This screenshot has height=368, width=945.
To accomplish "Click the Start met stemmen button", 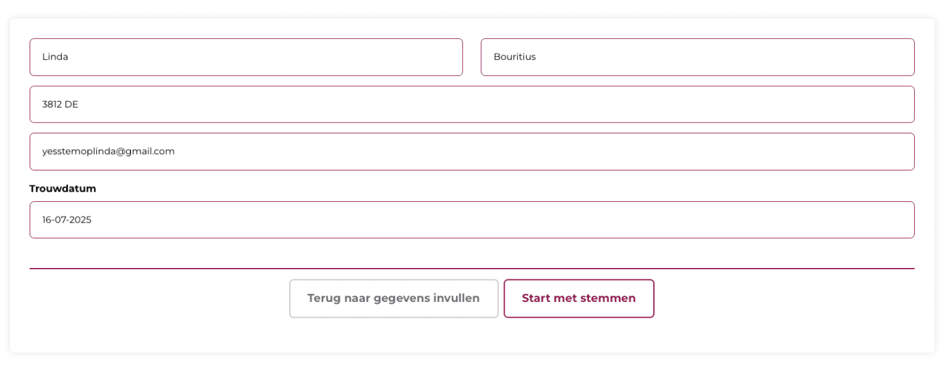I will pyautogui.click(x=579, y=299).
